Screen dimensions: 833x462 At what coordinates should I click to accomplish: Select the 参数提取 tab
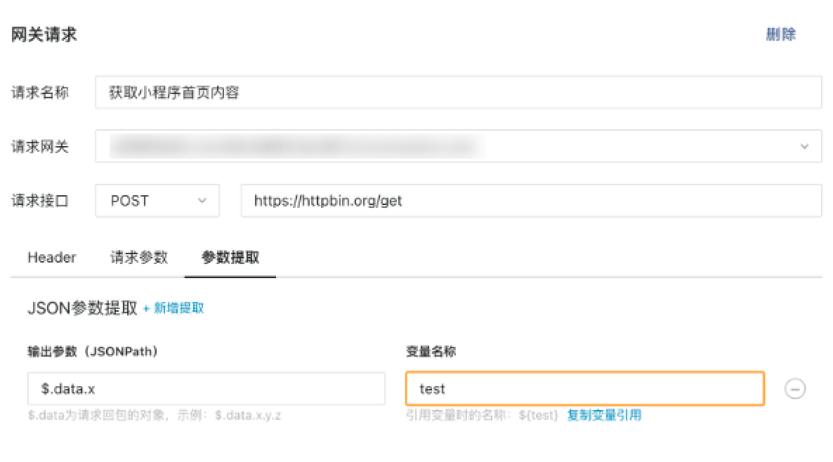230,258
